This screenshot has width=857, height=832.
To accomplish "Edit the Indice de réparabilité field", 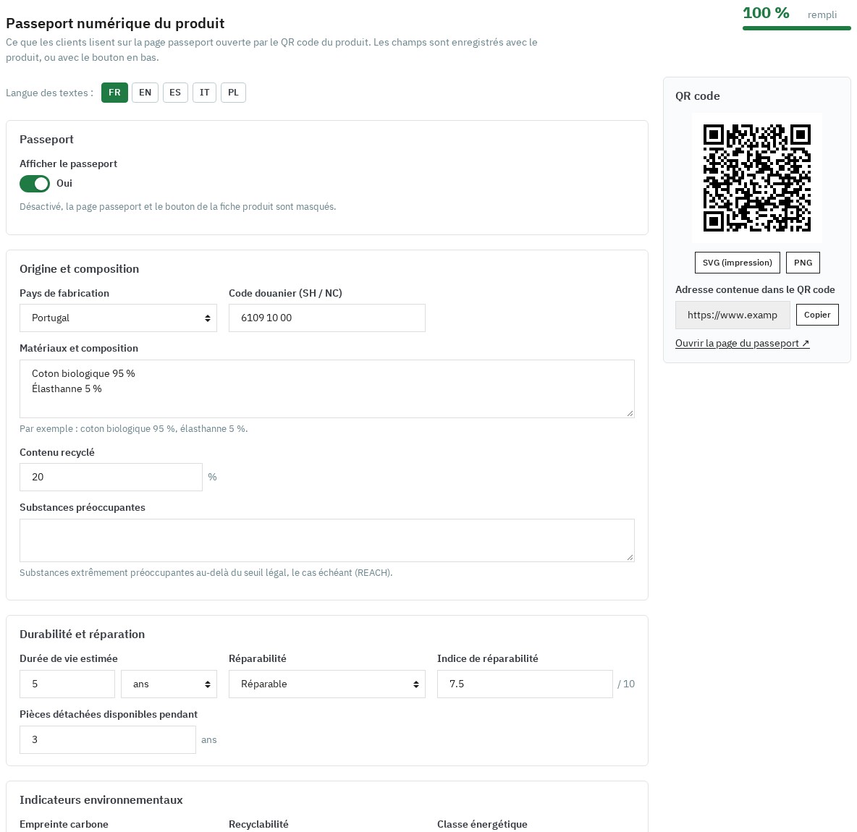I will click(525, 684).
